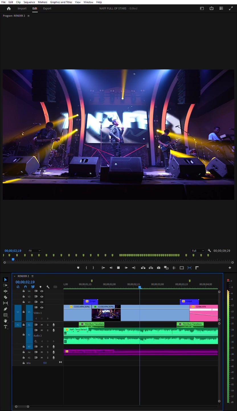
Task: Toggle Snap in Timeline
Action: (x=25, y=287)
